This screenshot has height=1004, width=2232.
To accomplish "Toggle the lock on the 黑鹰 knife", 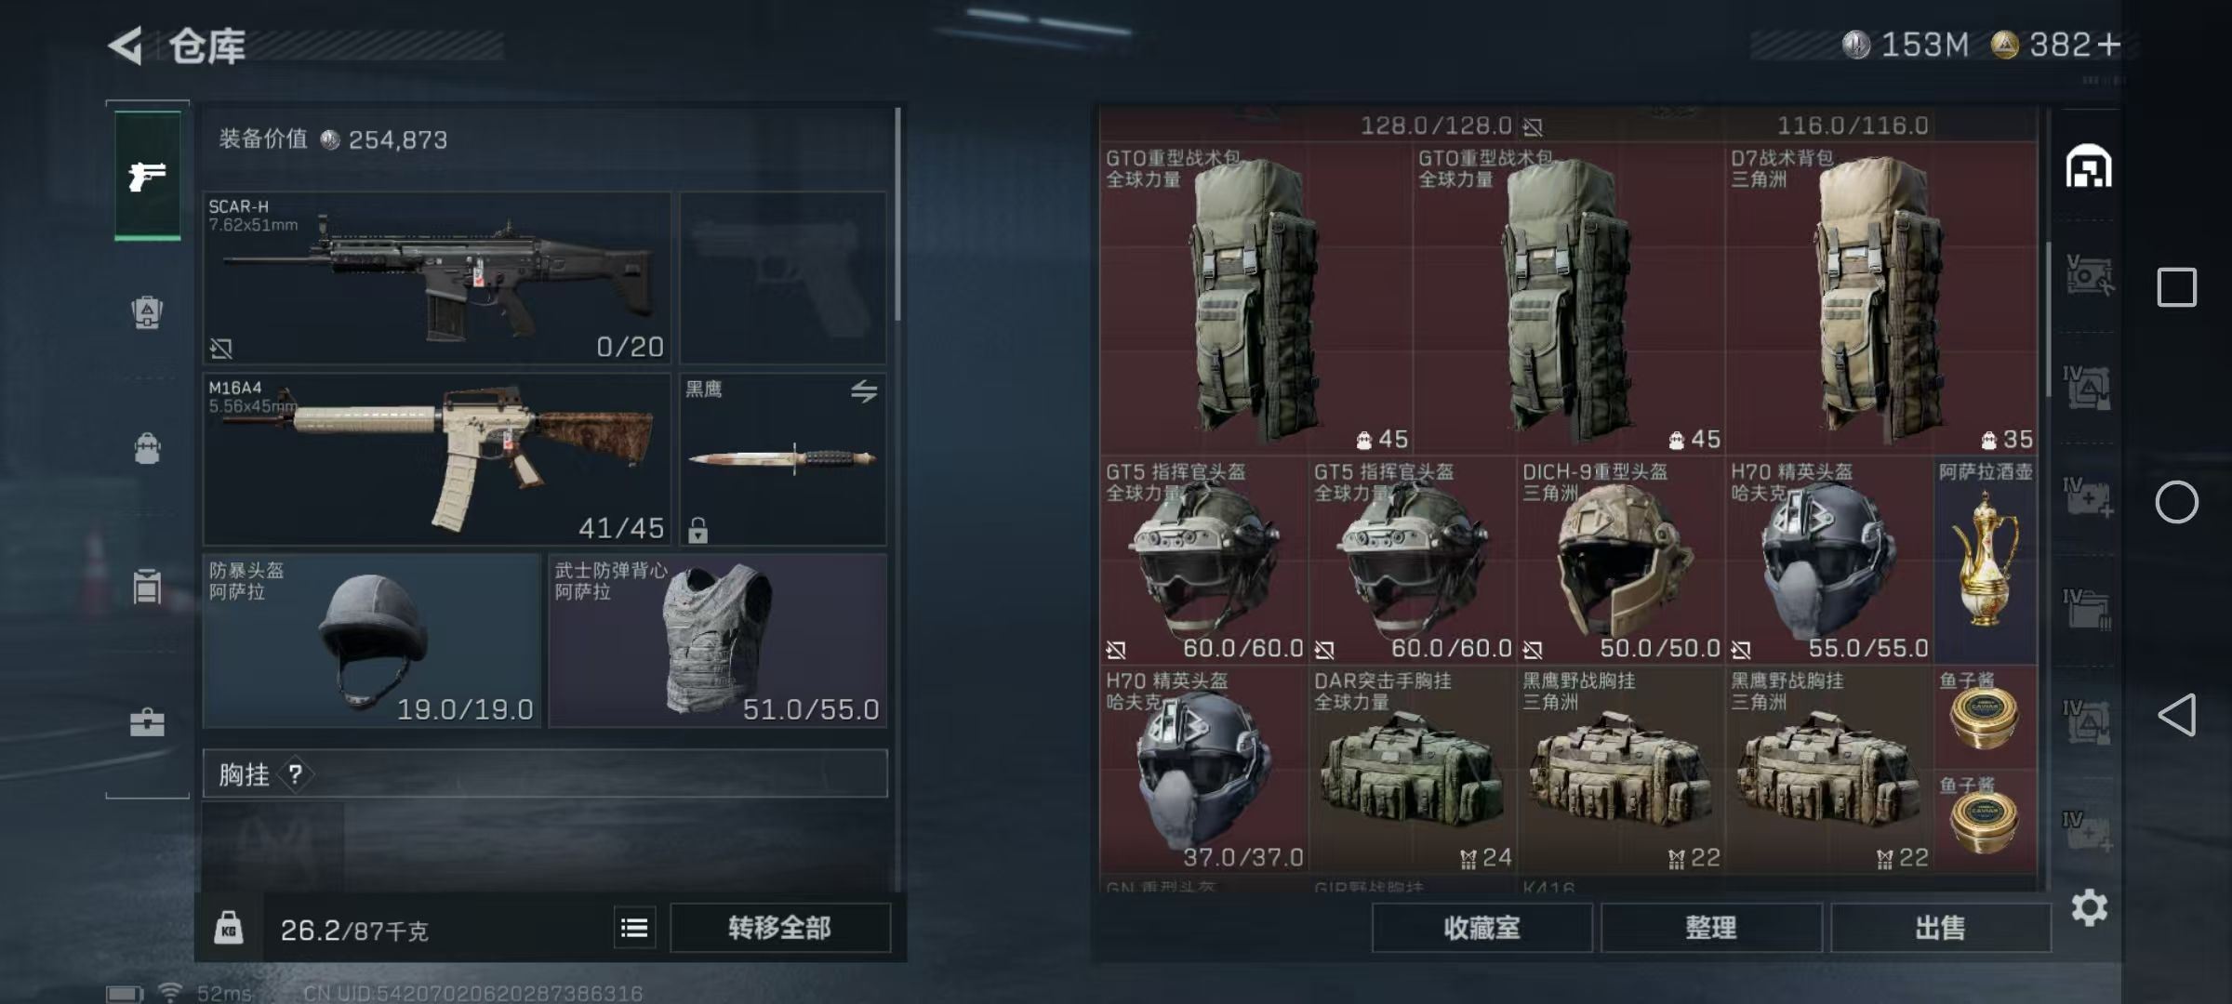I will click(697, 530).
